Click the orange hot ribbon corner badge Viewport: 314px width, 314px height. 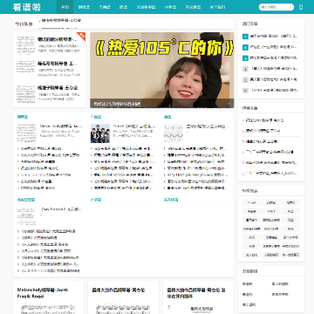[82, 36]
